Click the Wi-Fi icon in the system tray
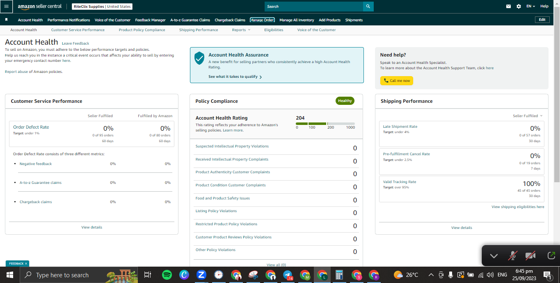560x283 pixels. point(481,275)
